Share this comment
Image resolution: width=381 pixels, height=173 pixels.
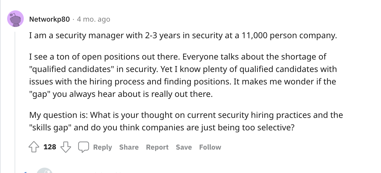click(129, 147)
